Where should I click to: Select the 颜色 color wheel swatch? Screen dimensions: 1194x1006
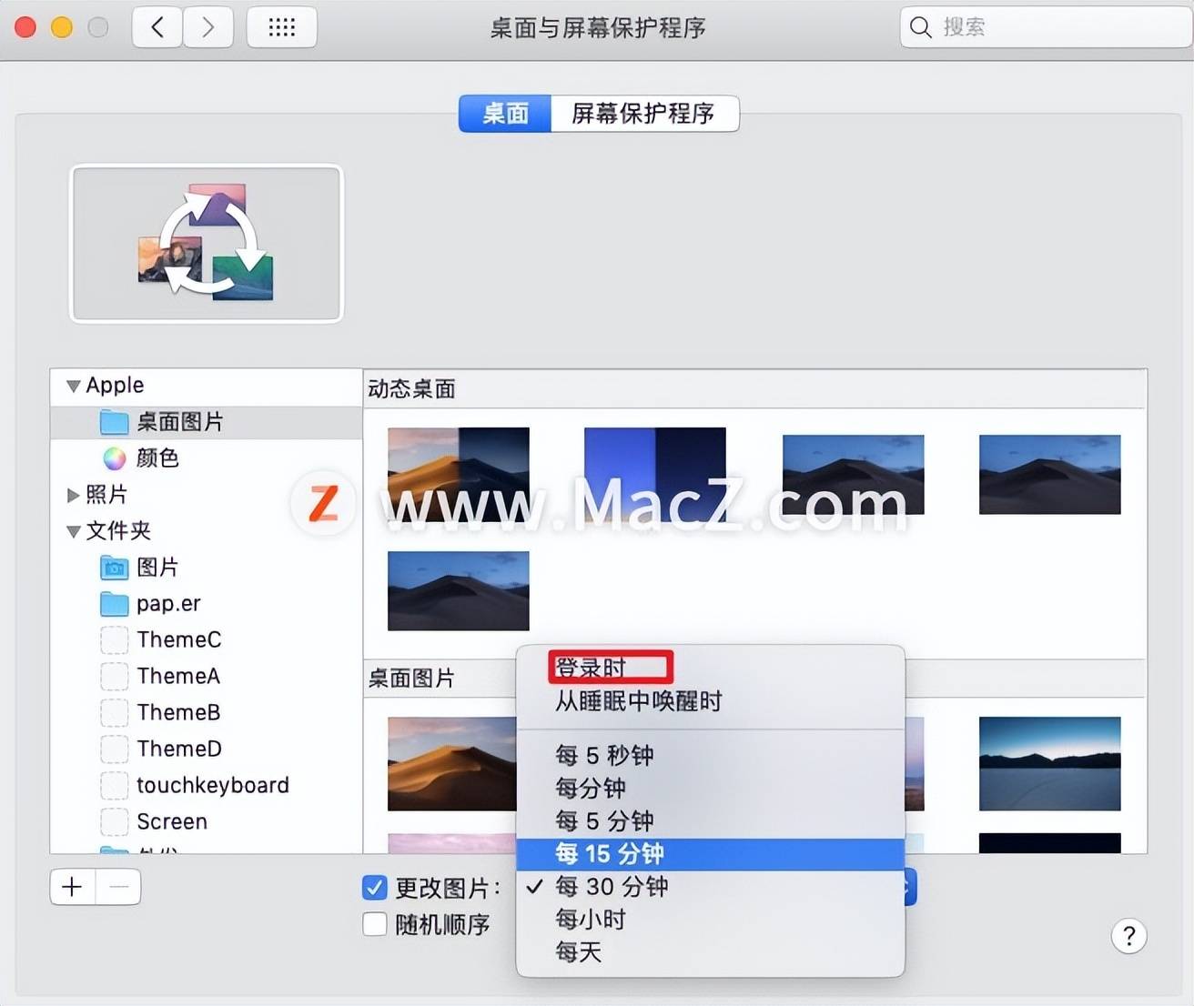click(114, 458)
